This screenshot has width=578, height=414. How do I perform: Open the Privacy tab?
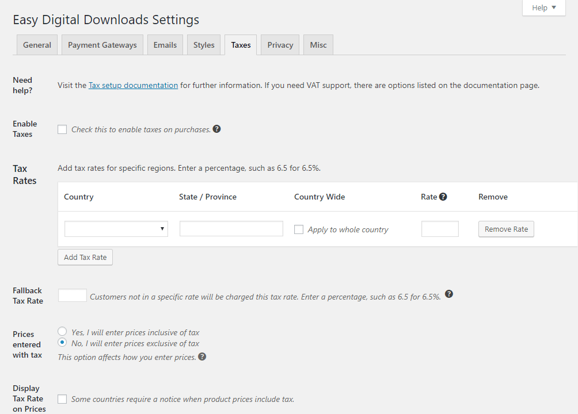tap(280, 45)
